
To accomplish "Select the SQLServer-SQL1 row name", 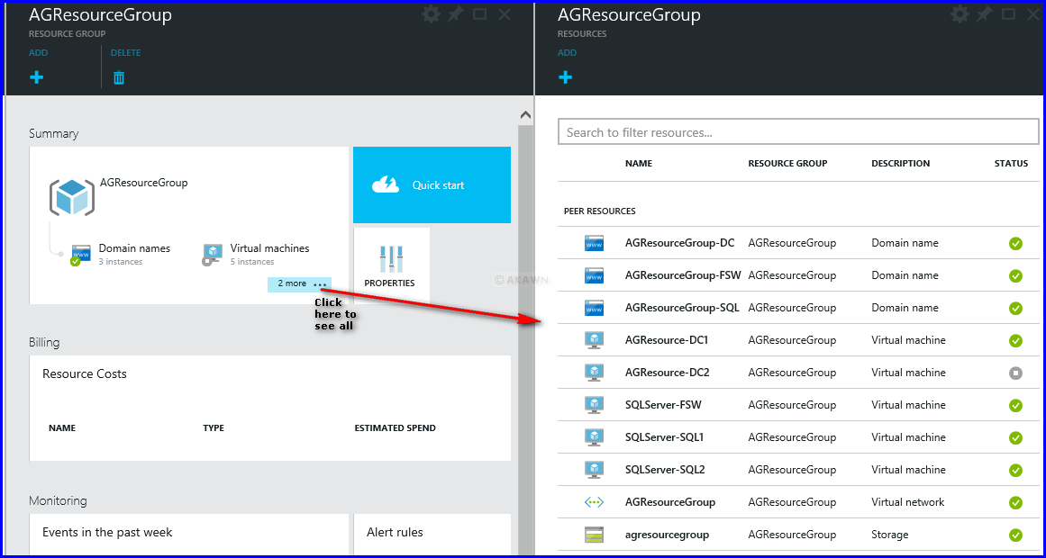I will (664, 437).
